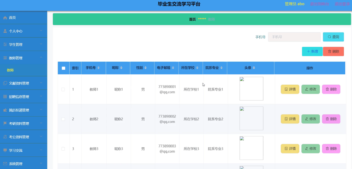
Task: Click the flag icon beside 考研资料管理
Action: 5,123
